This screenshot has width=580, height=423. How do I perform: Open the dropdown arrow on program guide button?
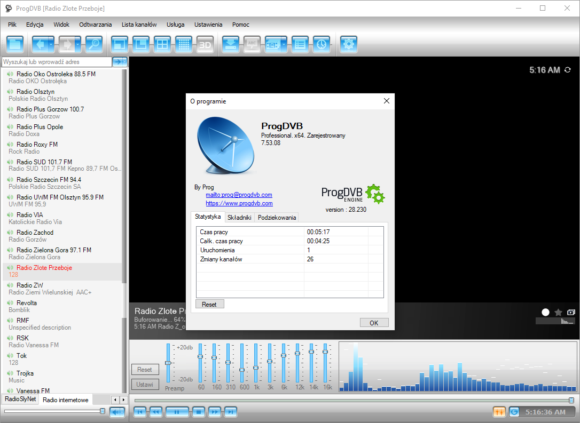pos(284,44)
